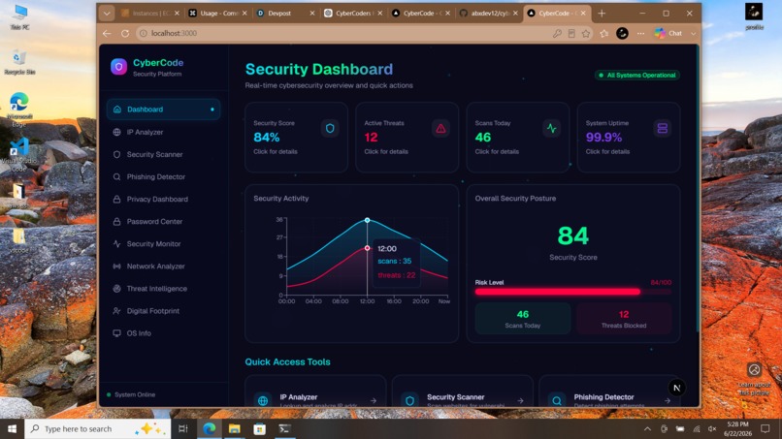Click the browser back arrow
The image size is (782, 439).
107,33
